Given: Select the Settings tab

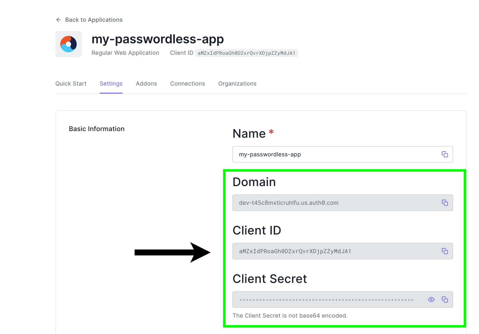Looking at the screenshot, I should pos(111,84).
